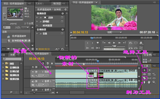This screenshot has height=99, width=160.
Task: Open the 节目: 视频画面旋转 monitor tab
Action: [83, 2]
